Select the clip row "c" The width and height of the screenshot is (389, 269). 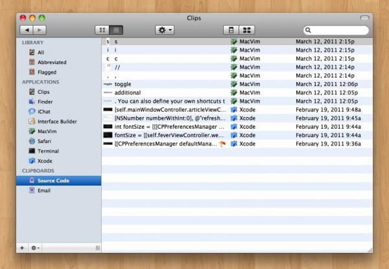[237, 59]
